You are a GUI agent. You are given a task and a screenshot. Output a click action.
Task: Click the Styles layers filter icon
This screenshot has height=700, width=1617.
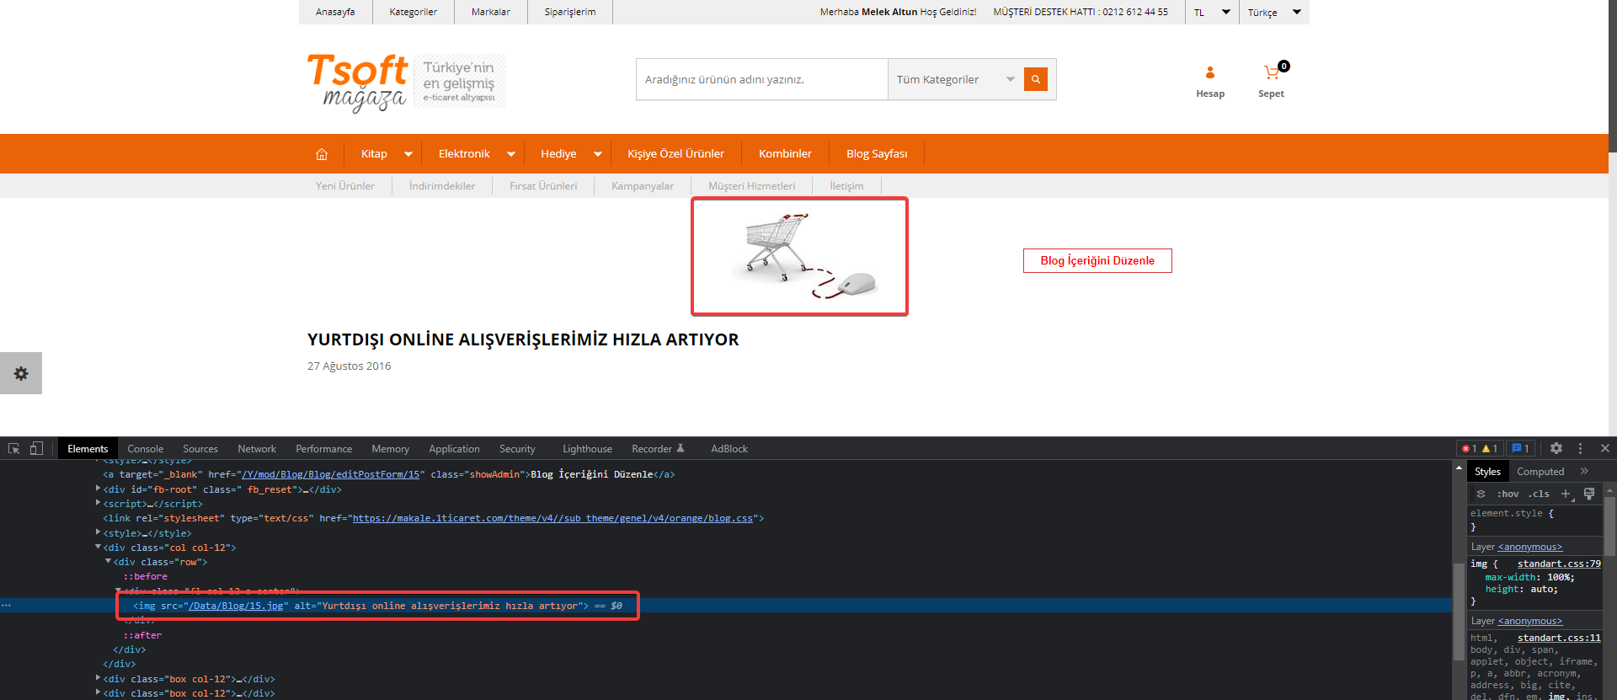pyautogui.click(x=1481, y=494)
